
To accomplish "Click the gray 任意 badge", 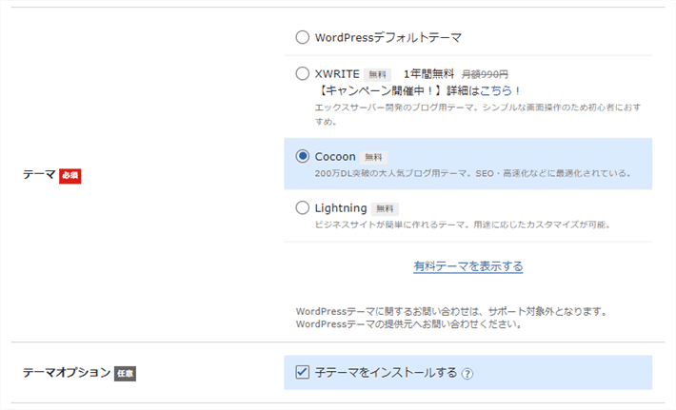I will click(x=125, y=374).
